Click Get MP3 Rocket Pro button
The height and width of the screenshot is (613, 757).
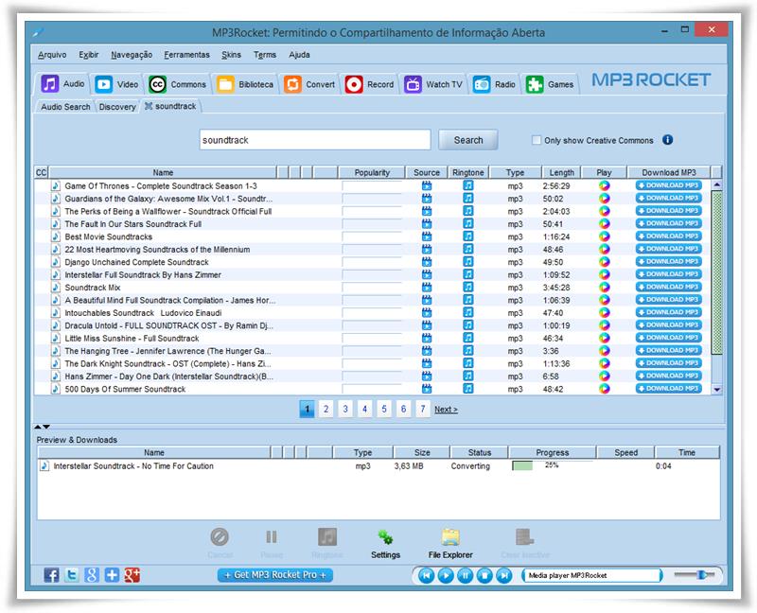click(275, 575)
